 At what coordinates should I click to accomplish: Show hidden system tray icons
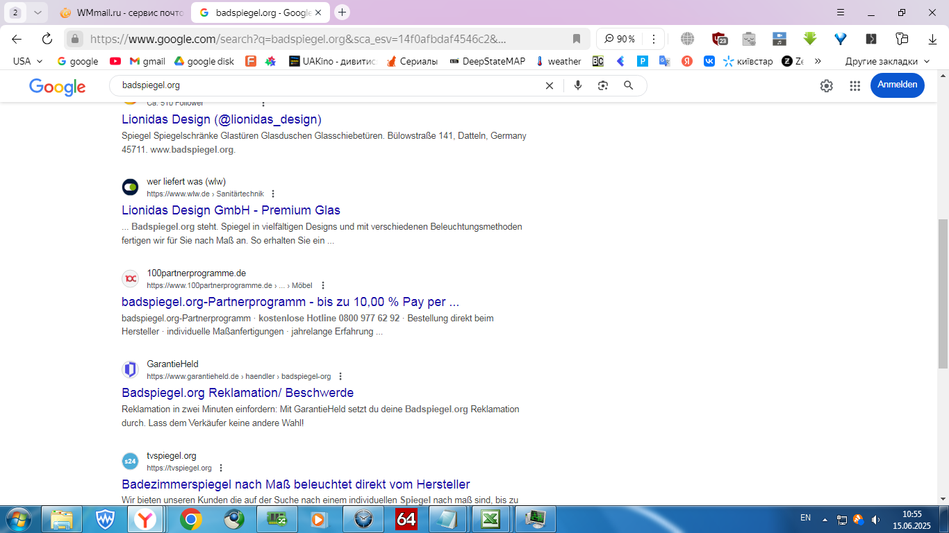pyautogui.click(x=825, y=519)
